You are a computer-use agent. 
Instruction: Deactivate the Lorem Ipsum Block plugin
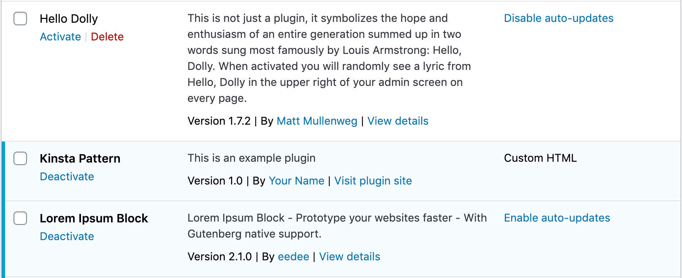click(x=67, y=236)
